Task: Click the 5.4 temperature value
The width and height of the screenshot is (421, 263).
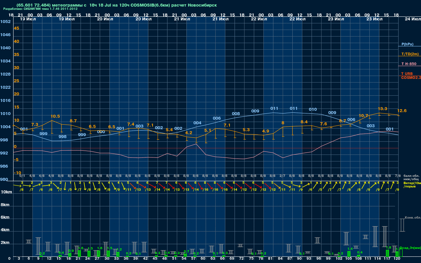Action: click(169, 130)
